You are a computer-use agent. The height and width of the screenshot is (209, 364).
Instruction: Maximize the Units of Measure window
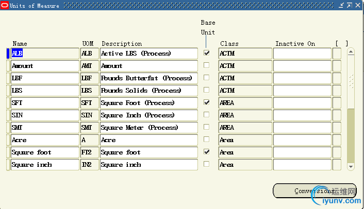tap(350, 5)
